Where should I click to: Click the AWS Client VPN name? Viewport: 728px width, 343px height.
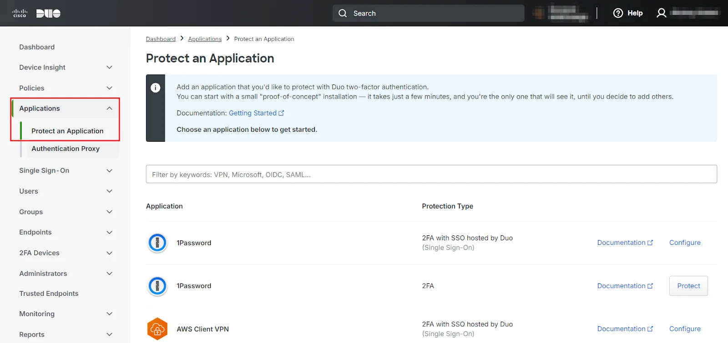202,329
